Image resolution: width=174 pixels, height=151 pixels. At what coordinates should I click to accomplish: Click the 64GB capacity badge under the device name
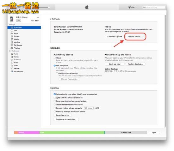coord(18,21)
